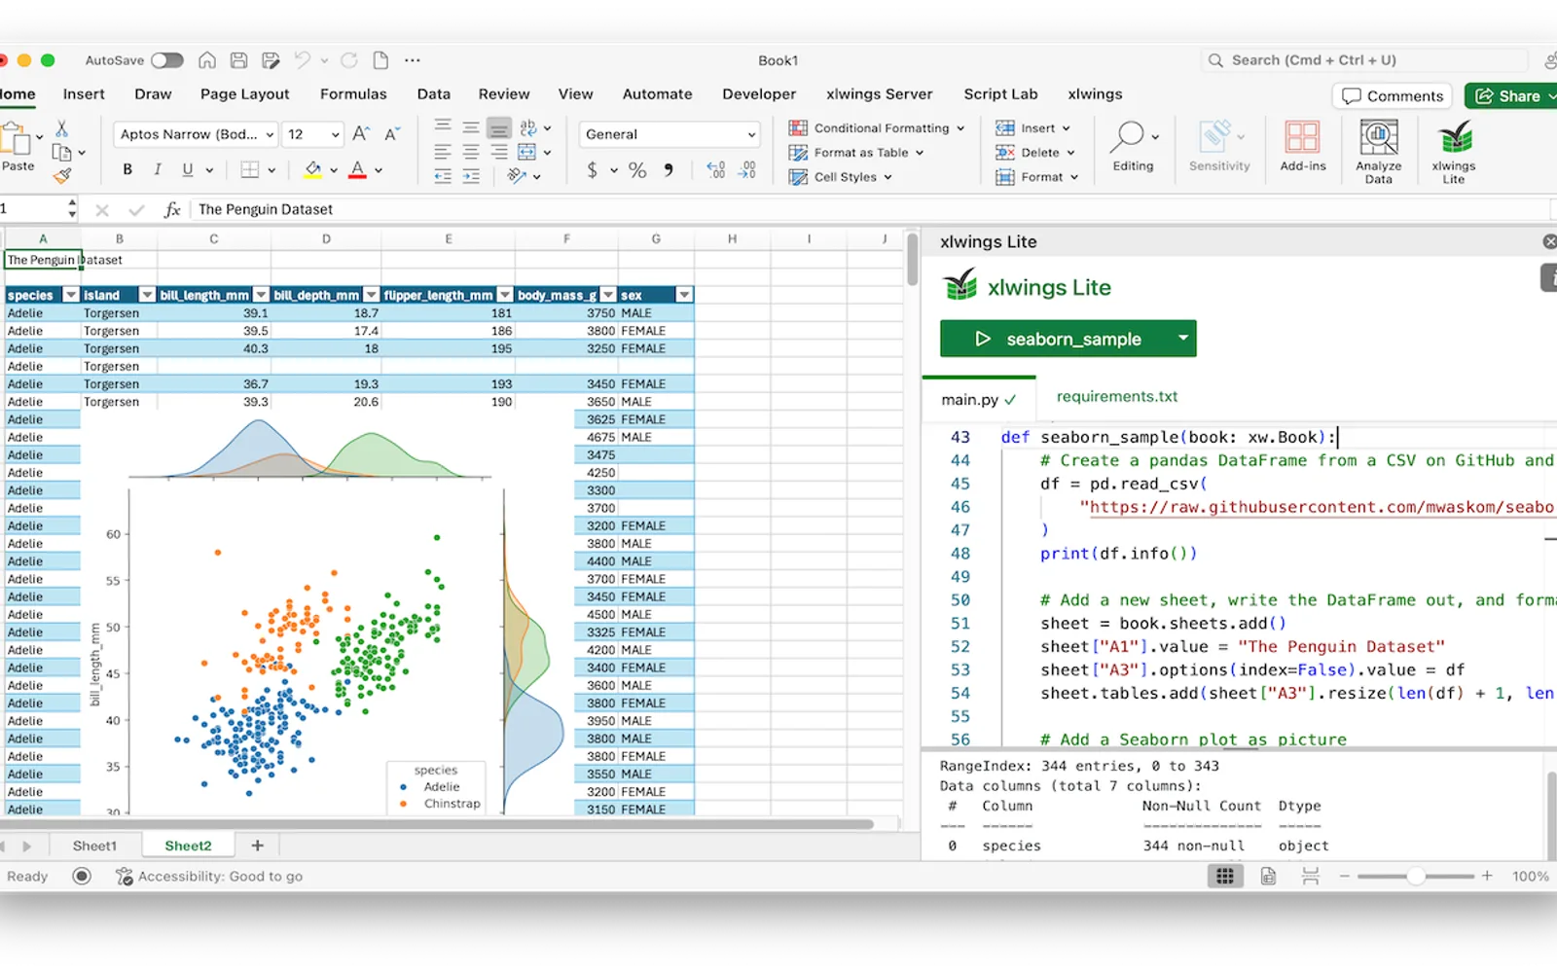Switch to the Developer tab
The width and height of the screenshot is (1557, 973).
pyautogui.click(x=759, y=94)
